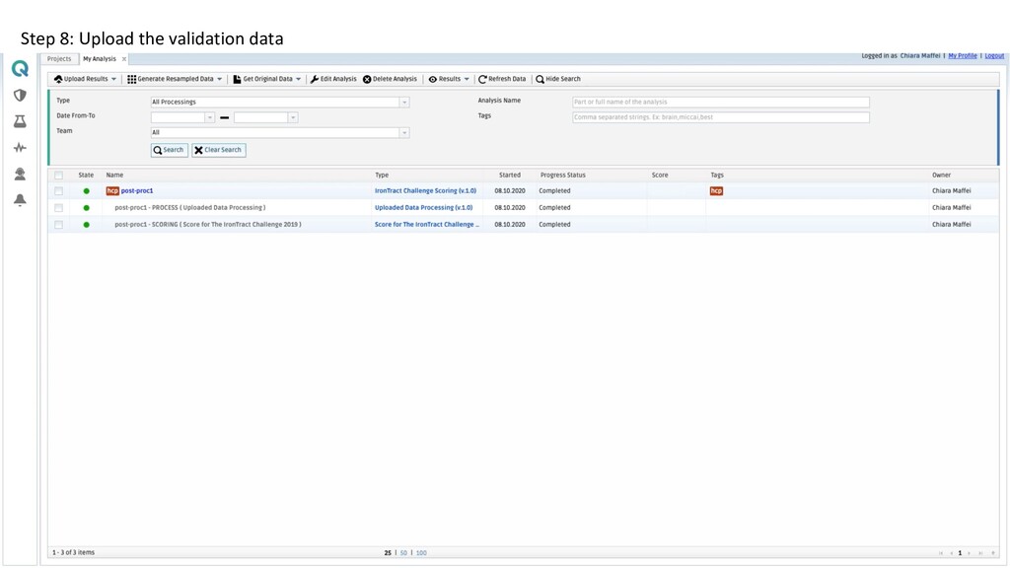Close the My Analysis tab

(x=124, y=59)
